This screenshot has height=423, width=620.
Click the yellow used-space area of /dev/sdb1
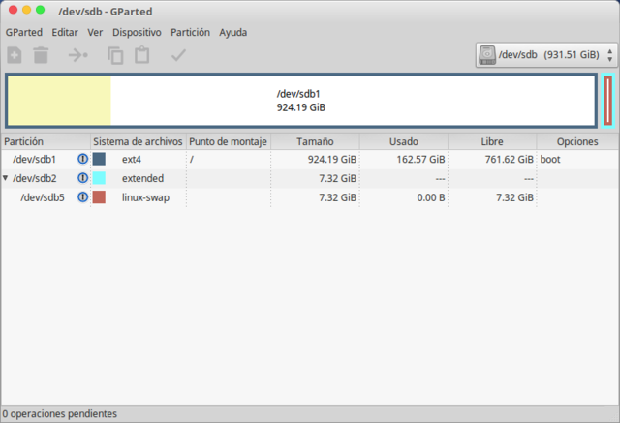click(59, 101)
